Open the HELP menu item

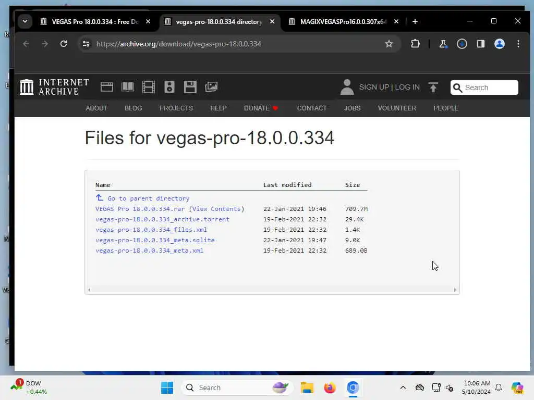click(x=219, y=108)
